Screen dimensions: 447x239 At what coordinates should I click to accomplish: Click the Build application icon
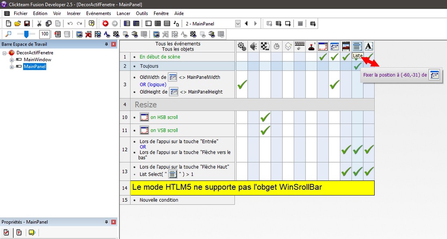click(x=313, y=24)
